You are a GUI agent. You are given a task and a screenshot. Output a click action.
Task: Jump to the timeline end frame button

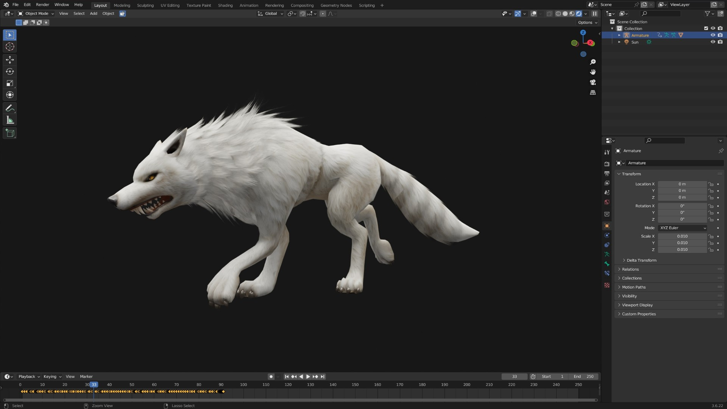tap(323, 377)
